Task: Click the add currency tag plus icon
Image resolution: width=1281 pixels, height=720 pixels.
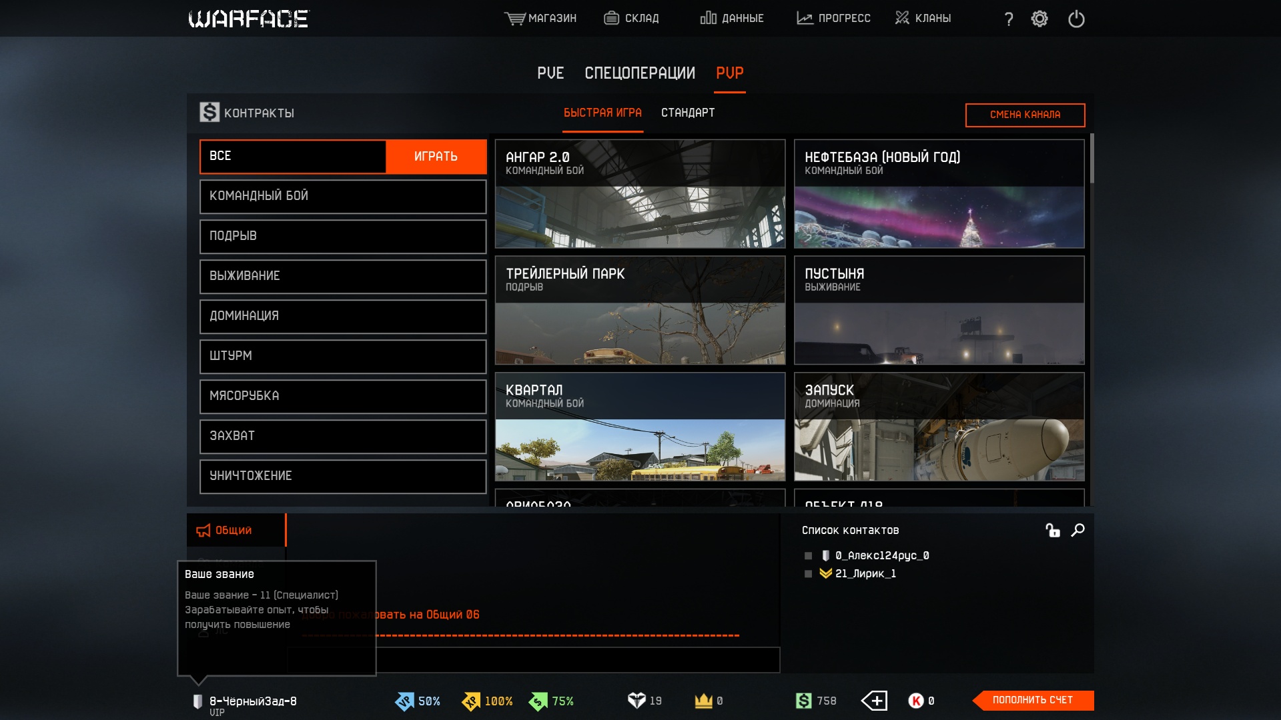Action: pyautogui.click(x=874, y=701)
